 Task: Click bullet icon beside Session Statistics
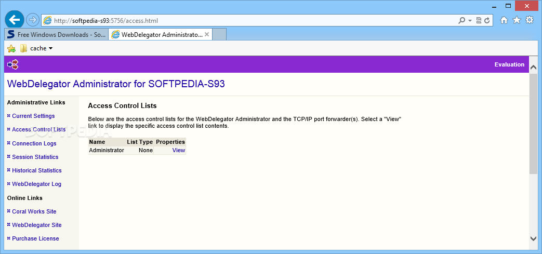(x=9, y=156)
